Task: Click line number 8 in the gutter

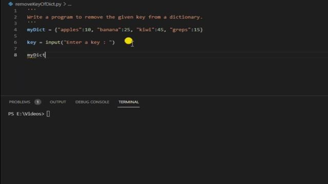Action: [15, 55]
